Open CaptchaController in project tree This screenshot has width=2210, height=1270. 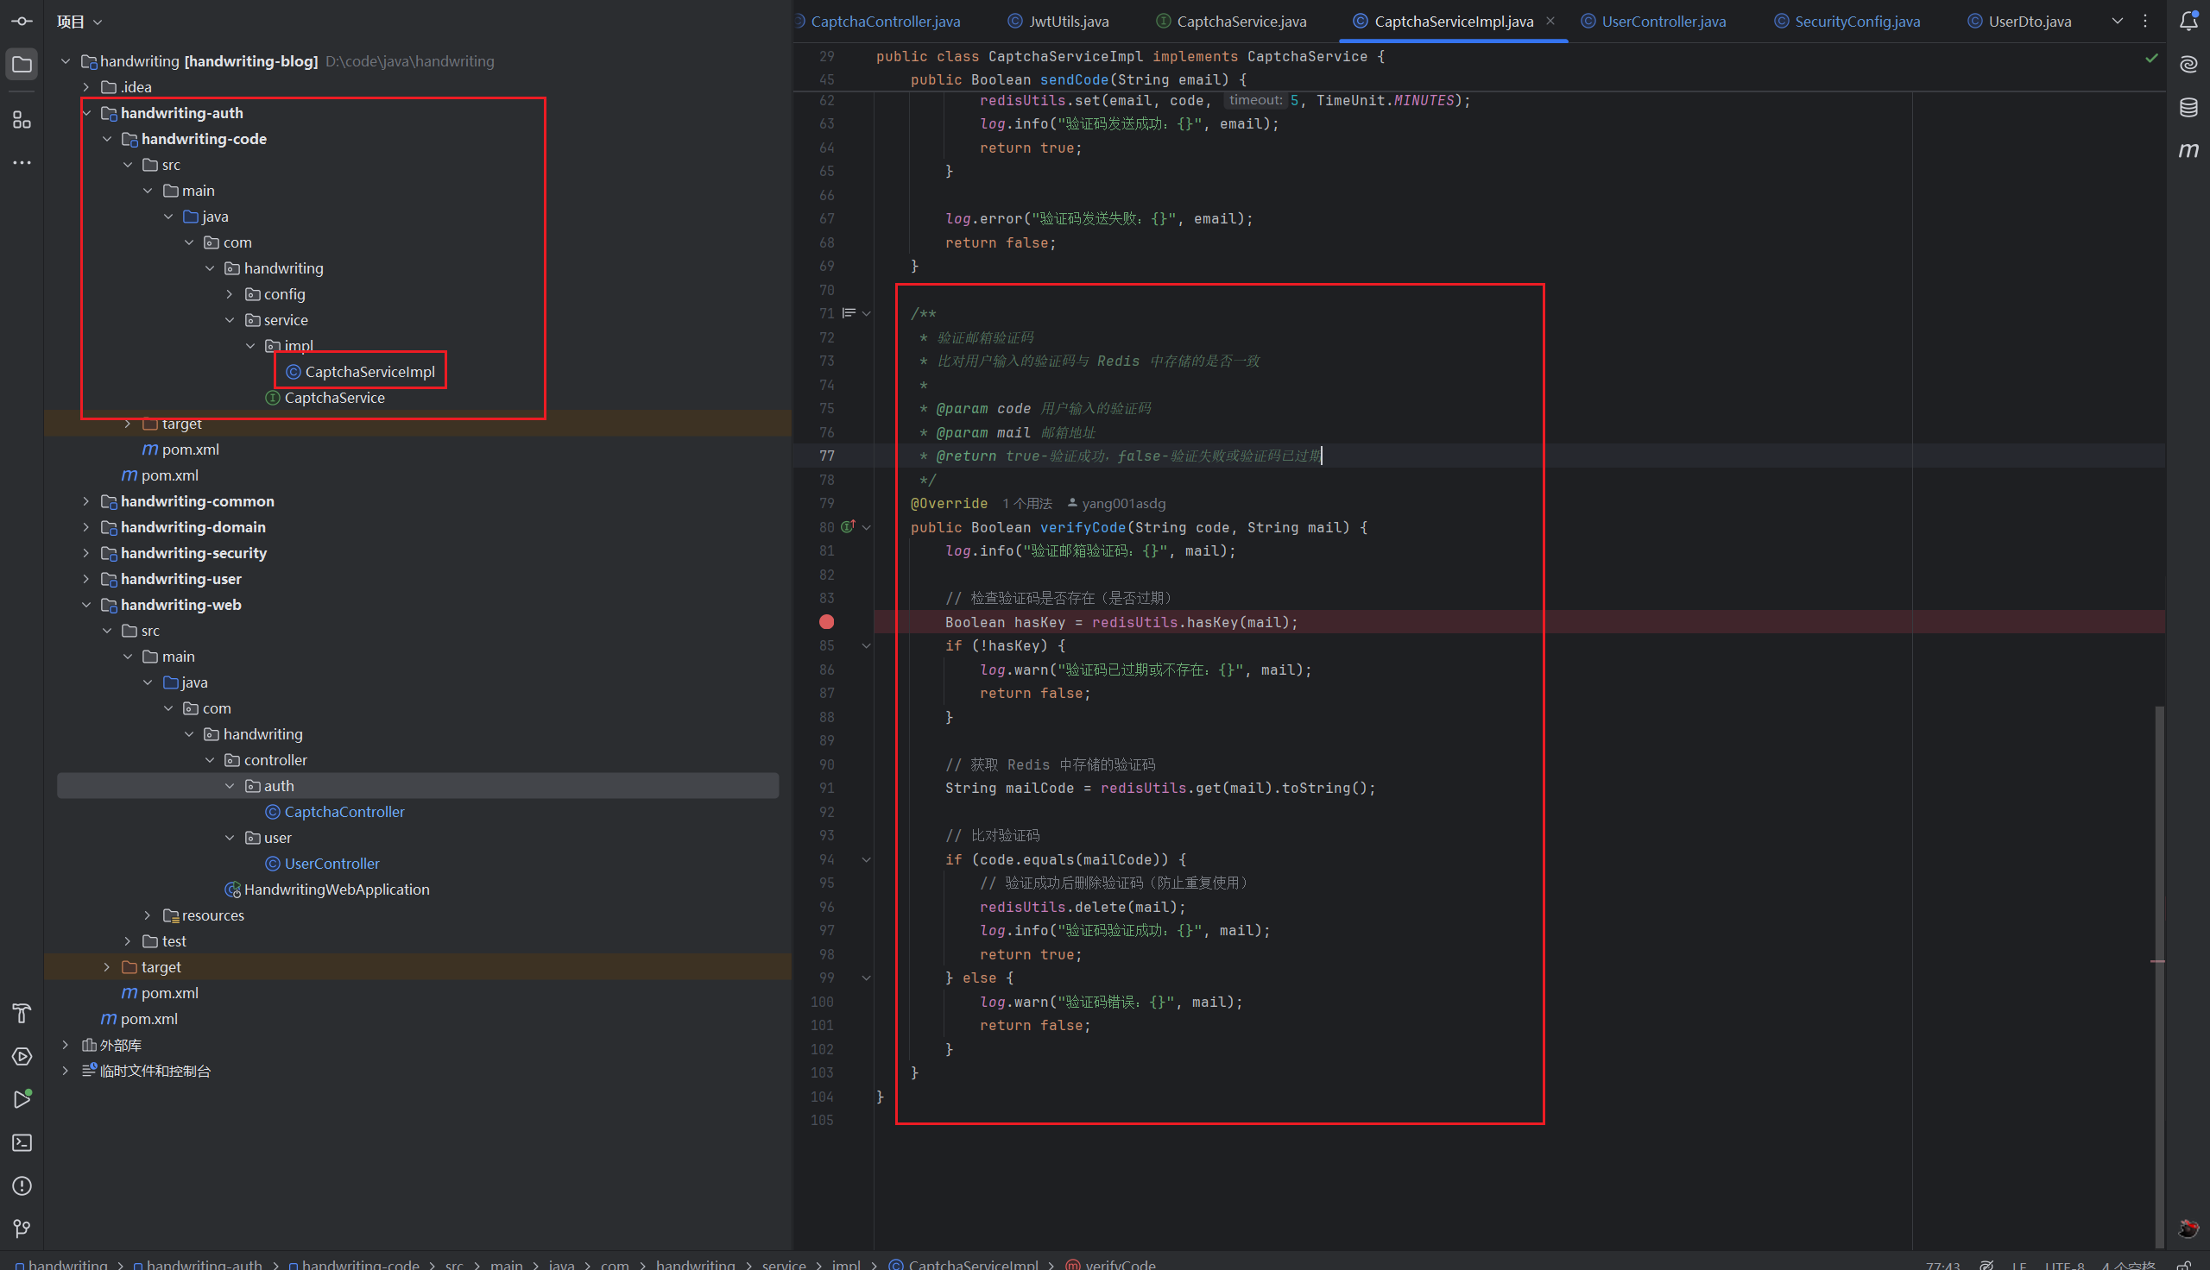click(344, 812)
